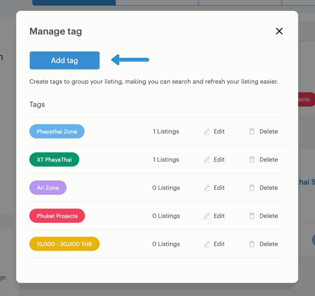Select the edit pencil for XT PhayaThai

[x=206, y=159]
